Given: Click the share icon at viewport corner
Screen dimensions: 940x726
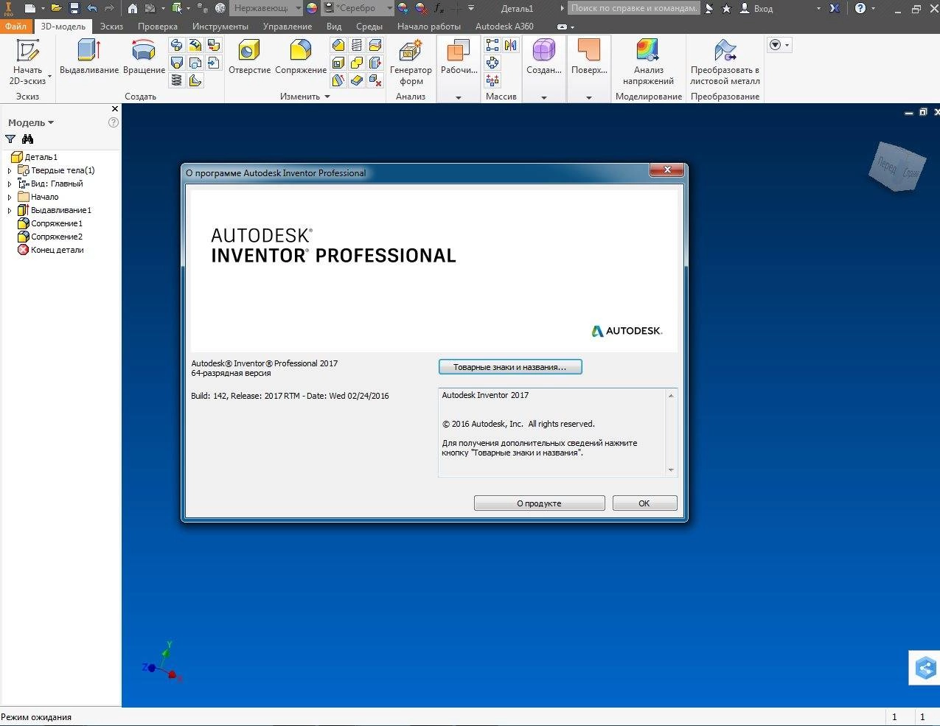Looking at the screenshot, I should pos(925,669).
